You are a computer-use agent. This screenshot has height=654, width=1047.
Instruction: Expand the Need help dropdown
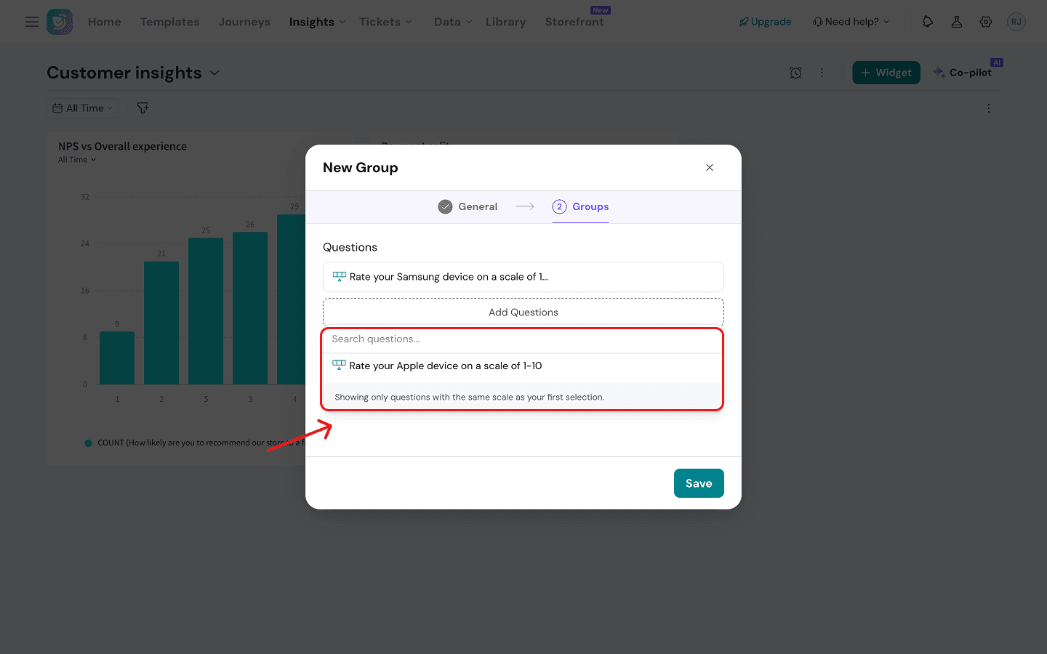pyautogui.click(x=851, y=22)
